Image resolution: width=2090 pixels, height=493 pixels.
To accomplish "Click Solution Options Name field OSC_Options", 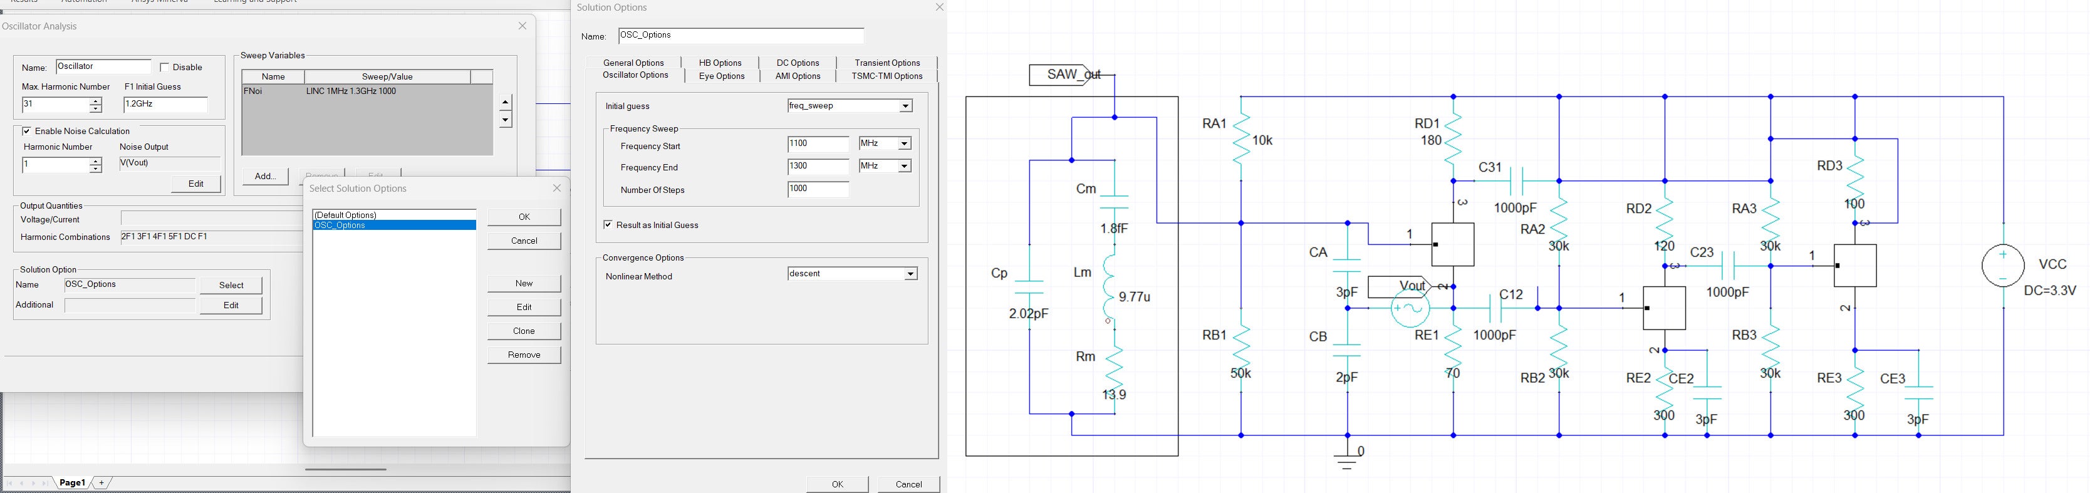I will [741, 36].
